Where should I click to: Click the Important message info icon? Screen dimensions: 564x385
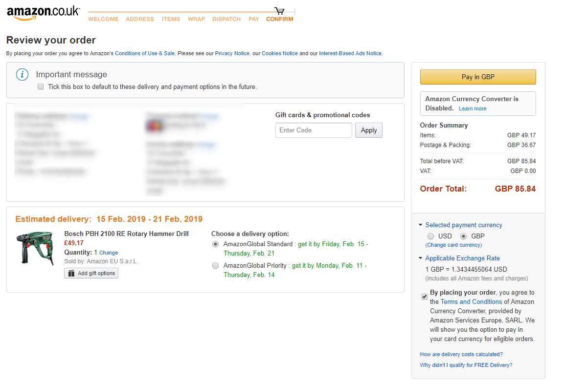[x=22, y=75]
